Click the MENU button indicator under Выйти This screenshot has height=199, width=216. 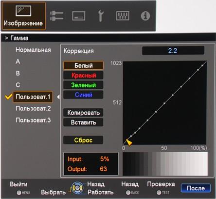19,193
